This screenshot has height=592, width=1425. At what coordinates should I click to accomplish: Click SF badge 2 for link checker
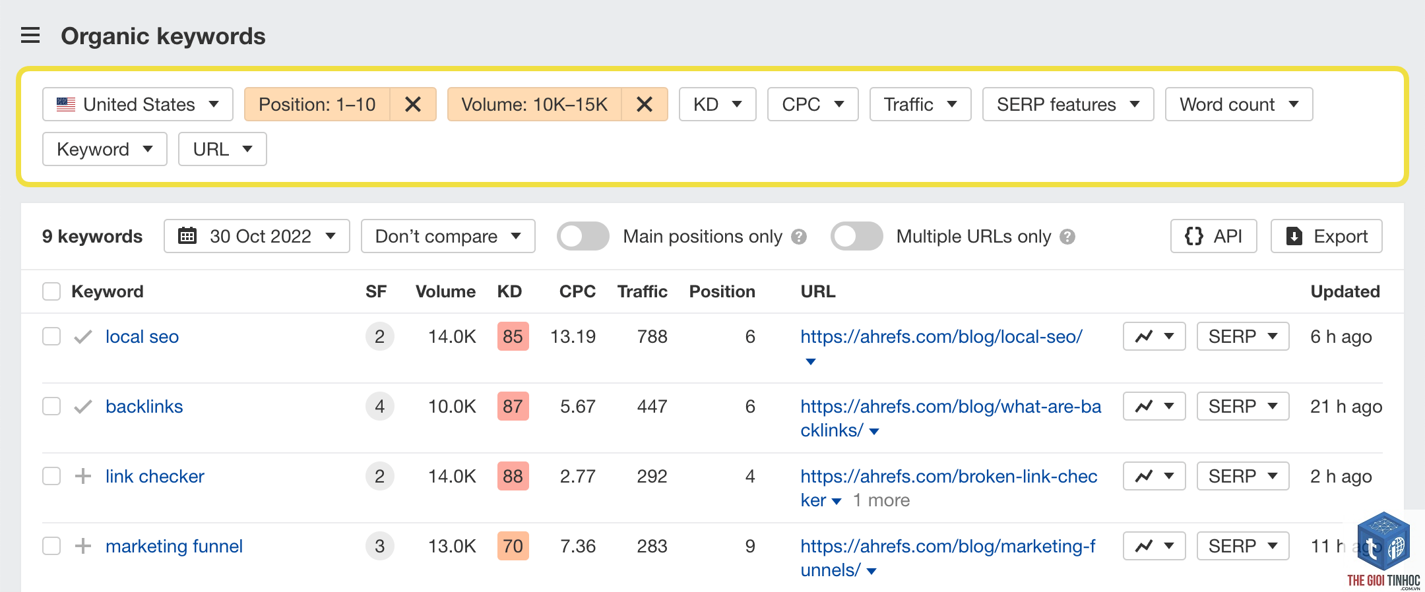379,476
